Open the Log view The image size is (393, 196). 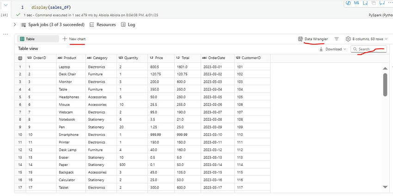128,24
